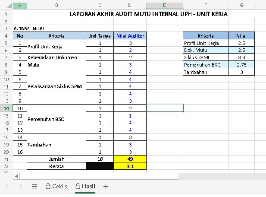Select column A header
This screenshot has height=197, width=266.
pyautogui.click(x=20, y=6)
